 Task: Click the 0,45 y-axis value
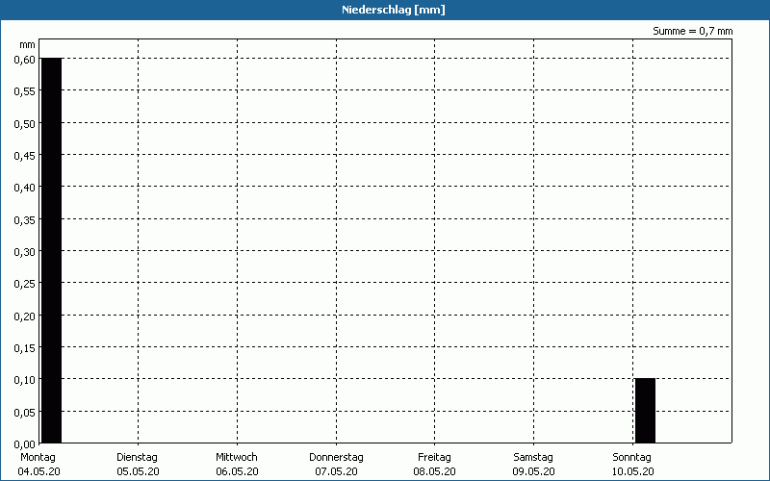25,156
